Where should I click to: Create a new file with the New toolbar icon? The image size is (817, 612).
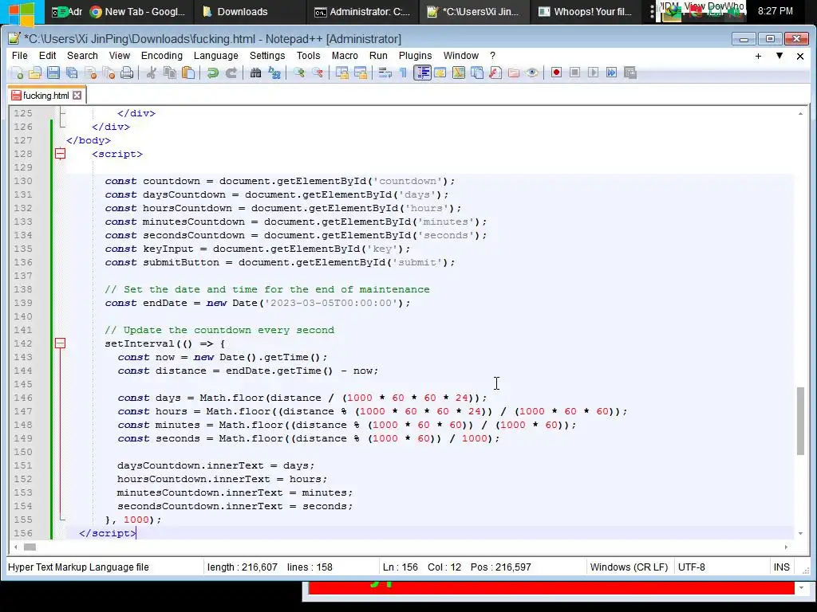17,73
